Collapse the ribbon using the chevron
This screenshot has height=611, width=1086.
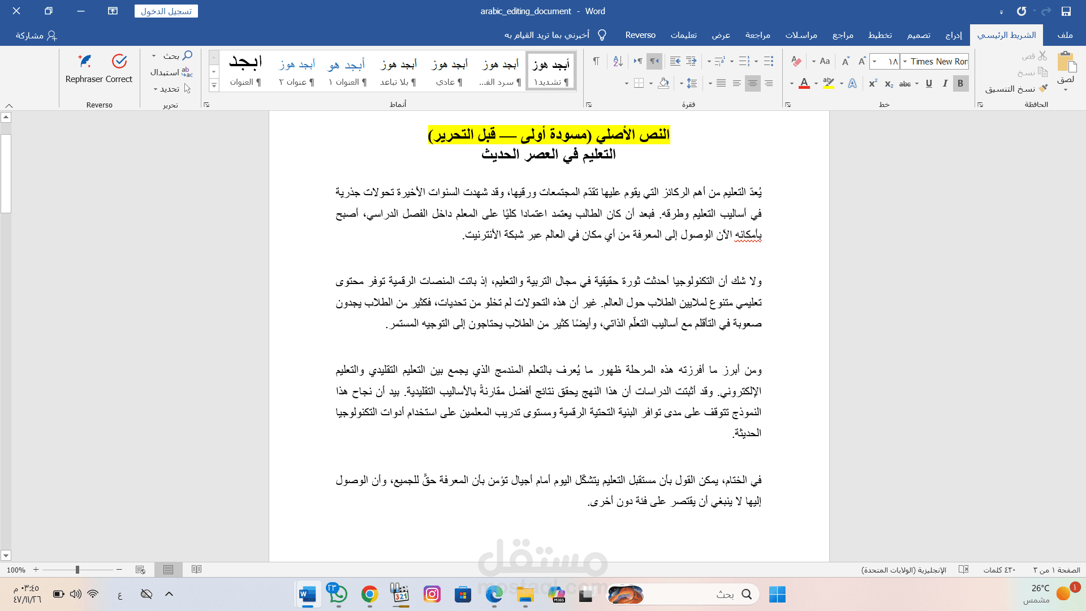9,105
